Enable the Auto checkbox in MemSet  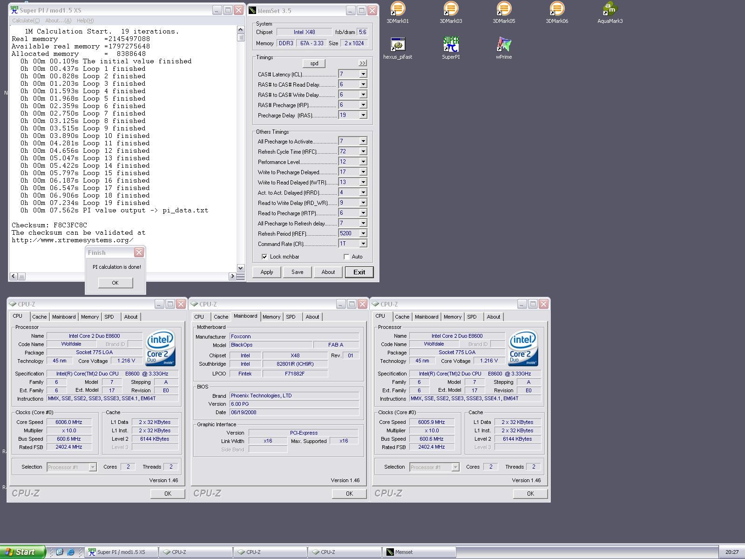tap(346, 257)
